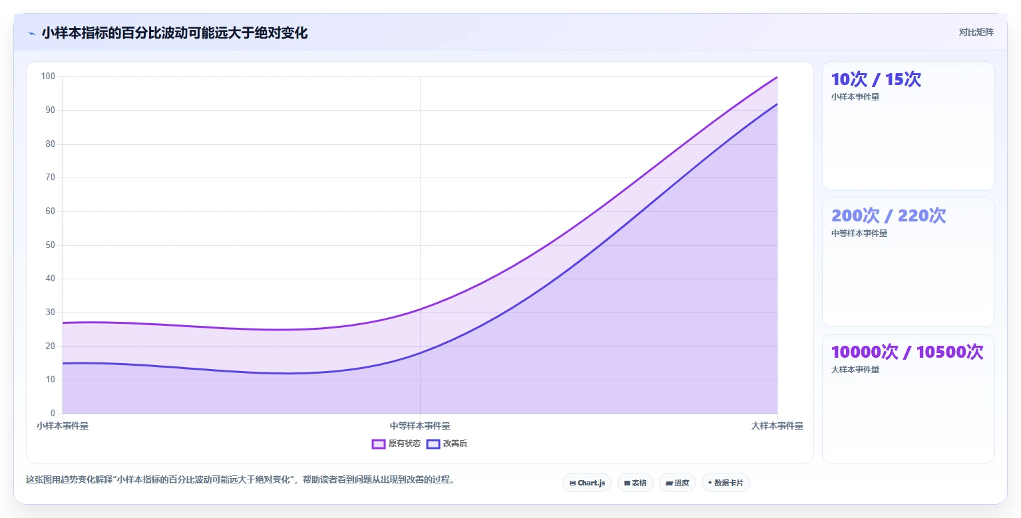Click the 原有状态 legend color box

tap(379, 444)
